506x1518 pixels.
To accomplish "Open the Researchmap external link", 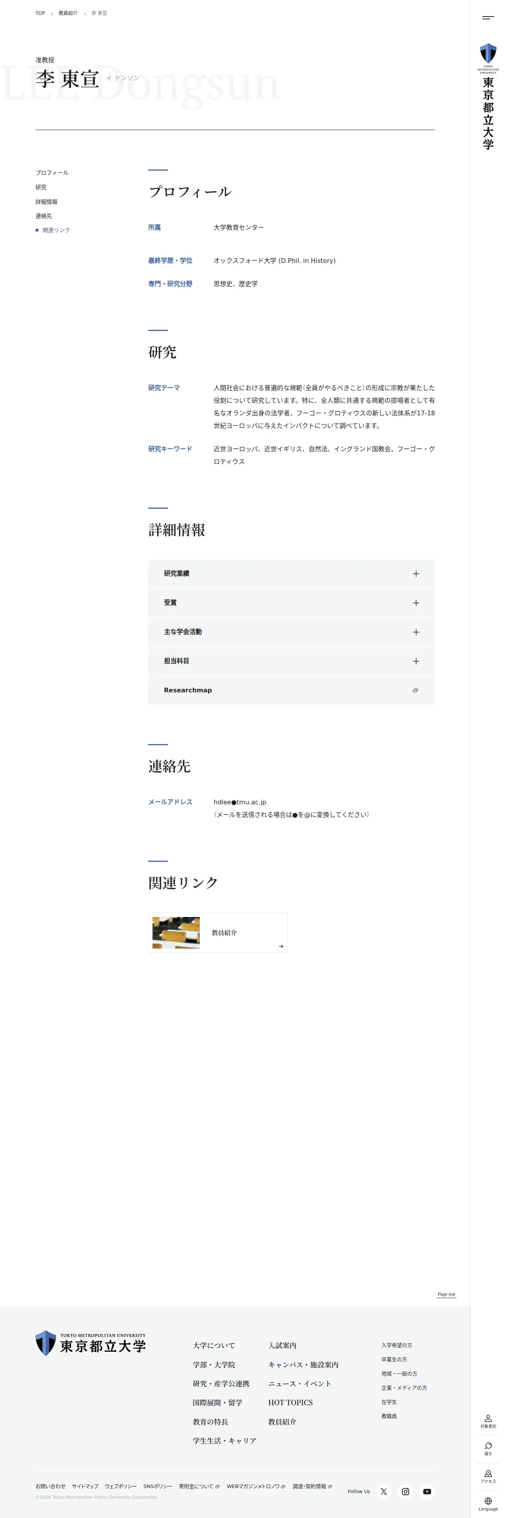I will click(x=292, y=690).
